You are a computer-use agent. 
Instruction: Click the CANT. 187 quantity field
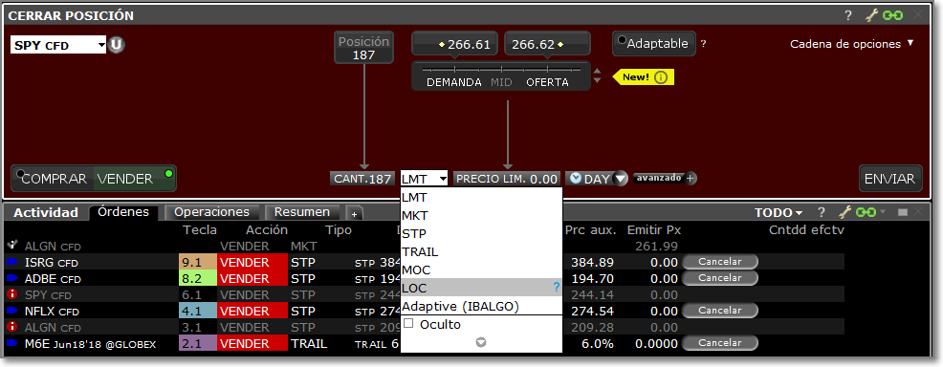(362, 179)
